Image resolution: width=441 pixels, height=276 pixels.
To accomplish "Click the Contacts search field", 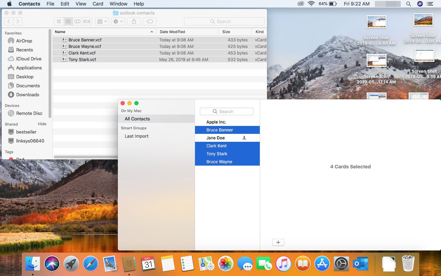I will click(227, 111).
